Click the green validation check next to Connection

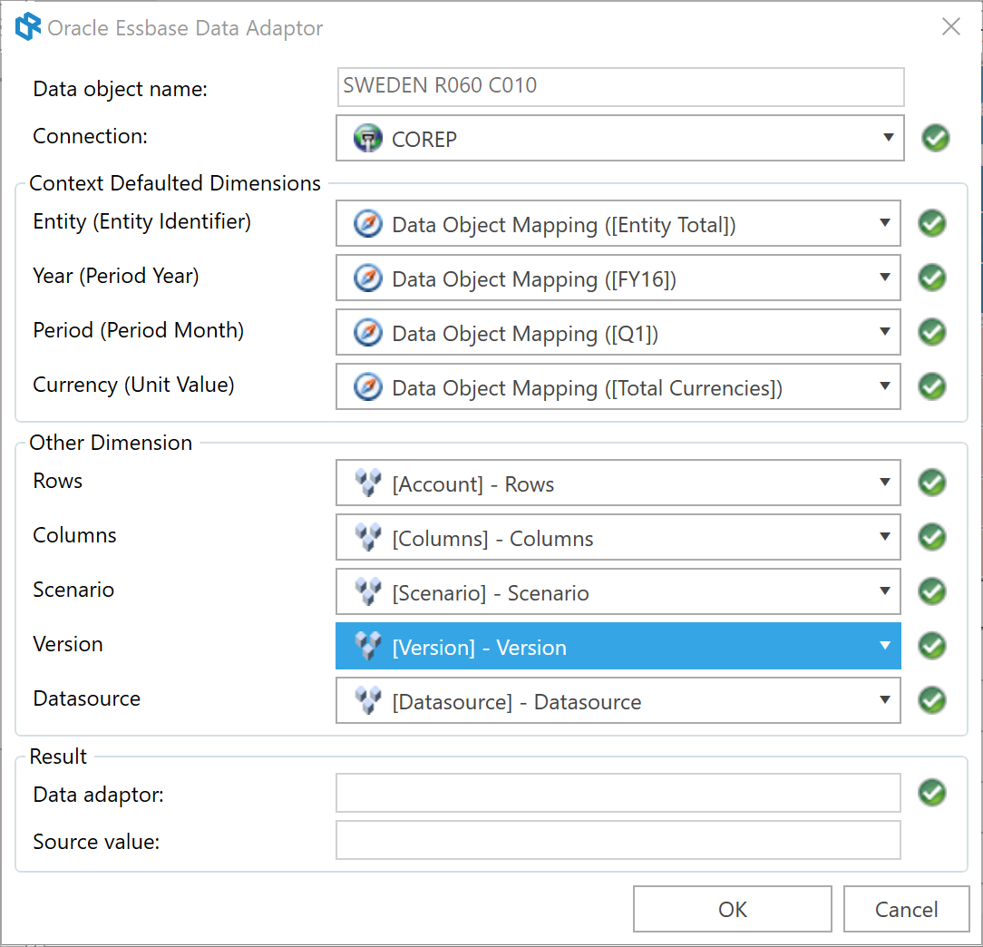935,138
